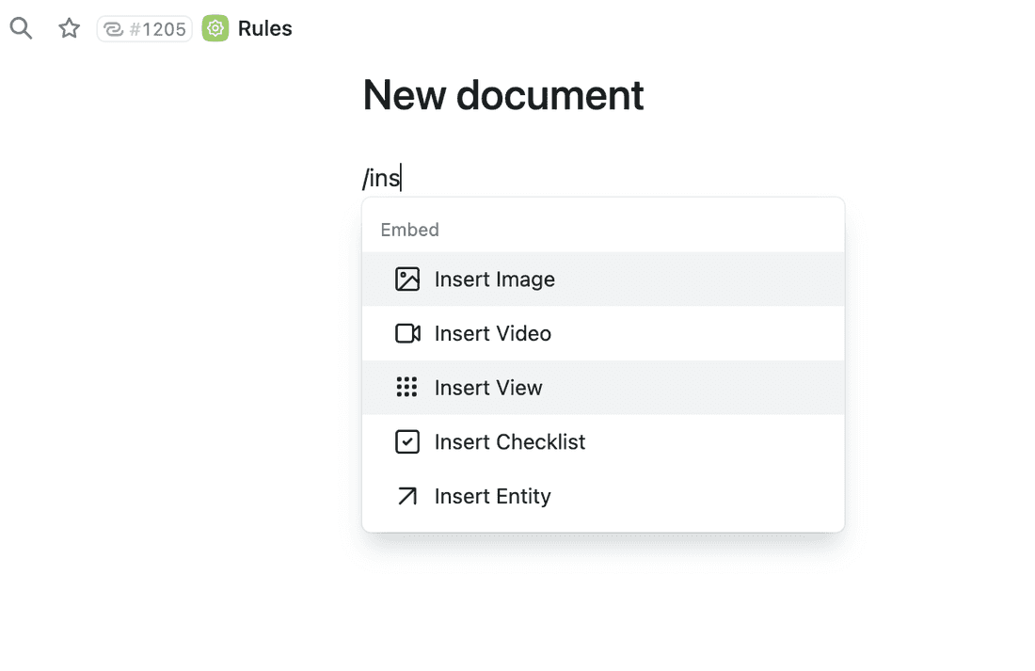Image resolution: width=1035 pixels, height=671 pixels.
Task: Open the #1205 task reference
Action: point(144,28)
